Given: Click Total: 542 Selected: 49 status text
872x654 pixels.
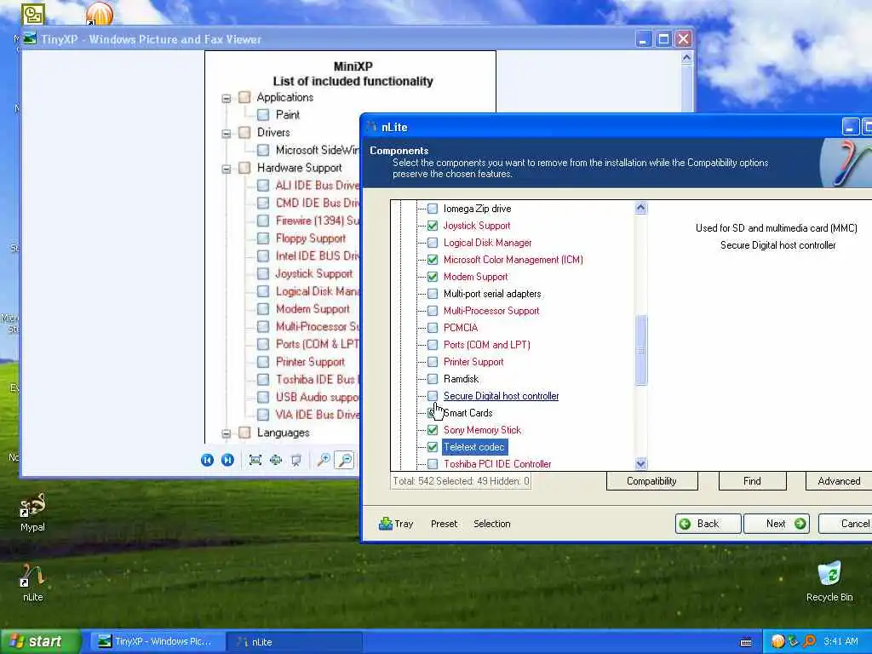Looking at the screenshot, I should click(461, 481).
